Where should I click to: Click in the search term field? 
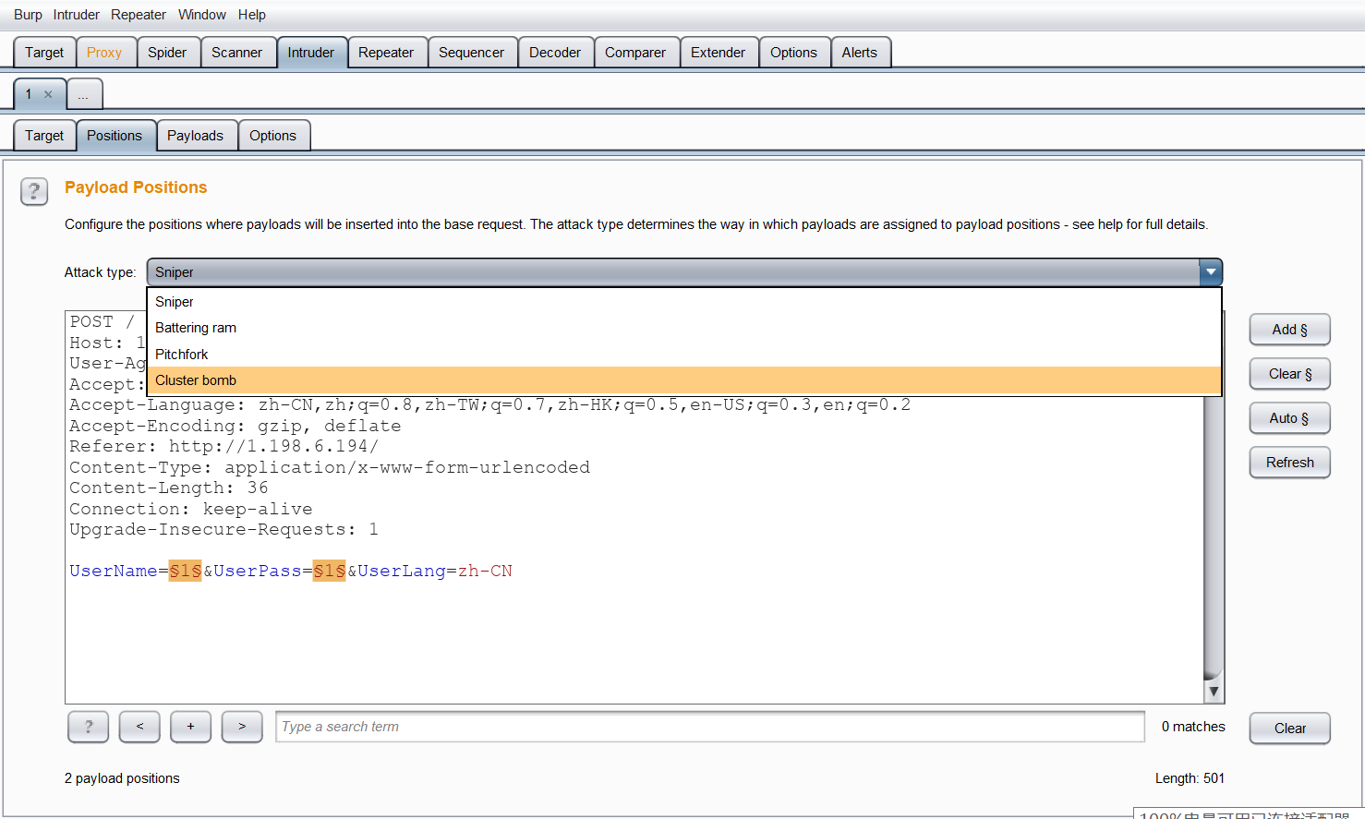pyautogui.click(x=710, y=727)
